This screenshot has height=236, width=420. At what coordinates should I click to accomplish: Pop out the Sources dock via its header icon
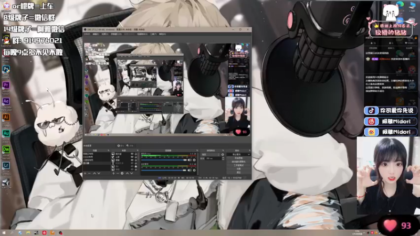pos(138,150)
